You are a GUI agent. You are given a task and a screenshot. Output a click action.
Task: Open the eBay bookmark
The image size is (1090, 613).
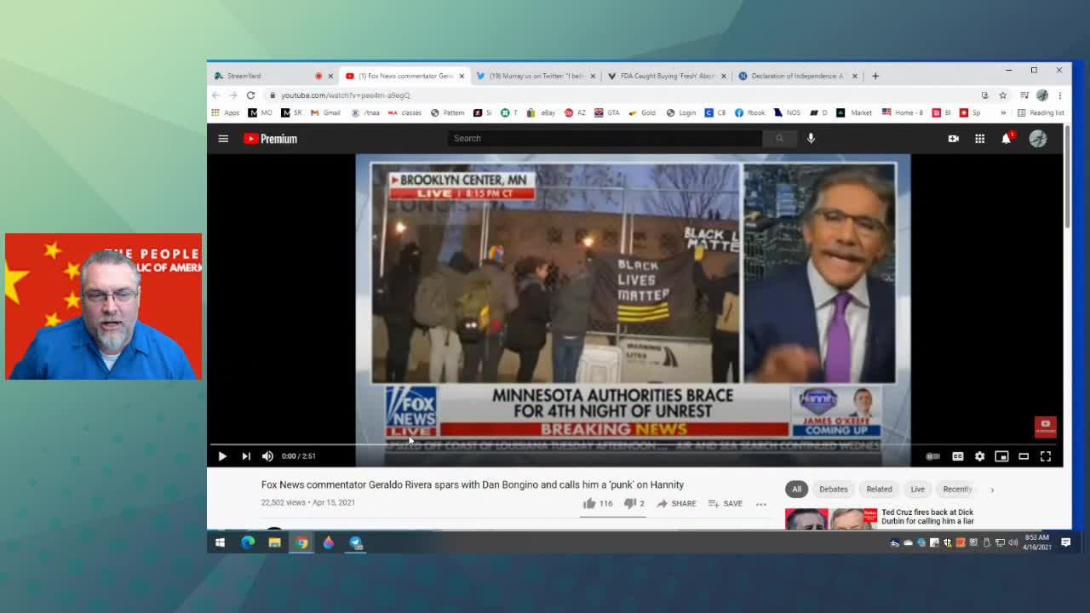[542, 112]
